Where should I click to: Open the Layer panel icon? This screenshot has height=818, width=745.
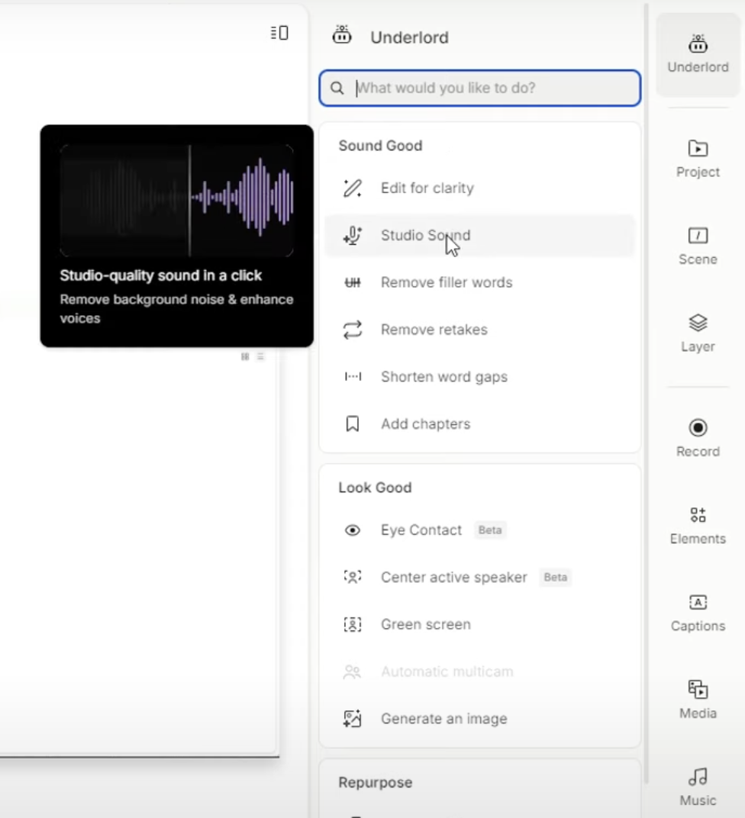point(698,323)
